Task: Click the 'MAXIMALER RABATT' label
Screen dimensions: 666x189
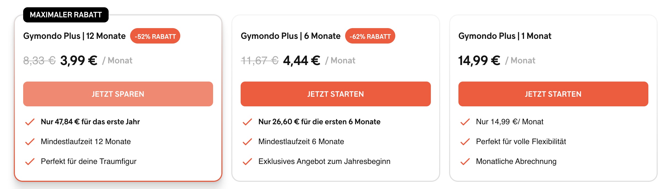Action: tap(65, 15)
